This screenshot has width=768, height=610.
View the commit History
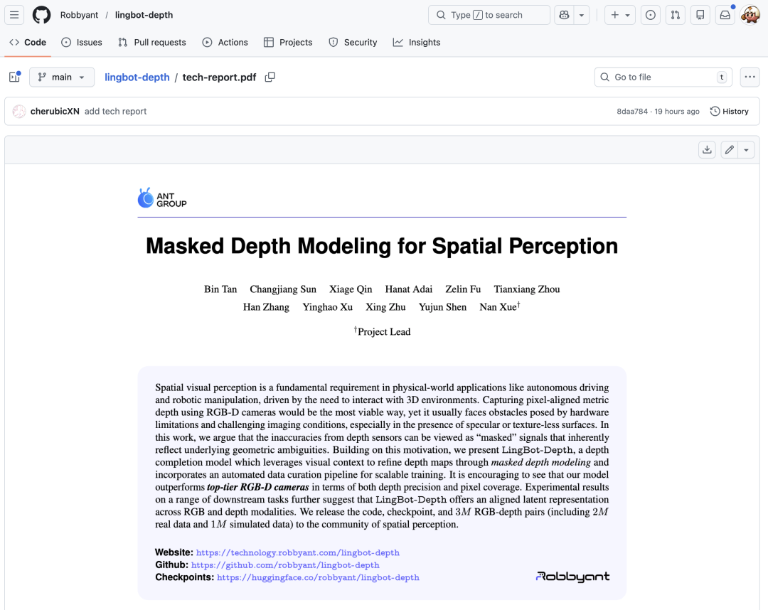[x=730, y=111]
